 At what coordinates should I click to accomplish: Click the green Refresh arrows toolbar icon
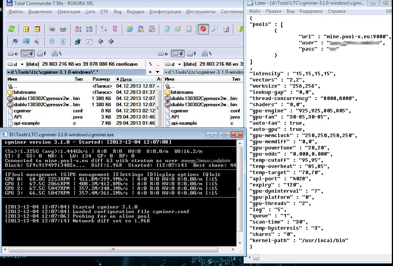tap(12, 29)
